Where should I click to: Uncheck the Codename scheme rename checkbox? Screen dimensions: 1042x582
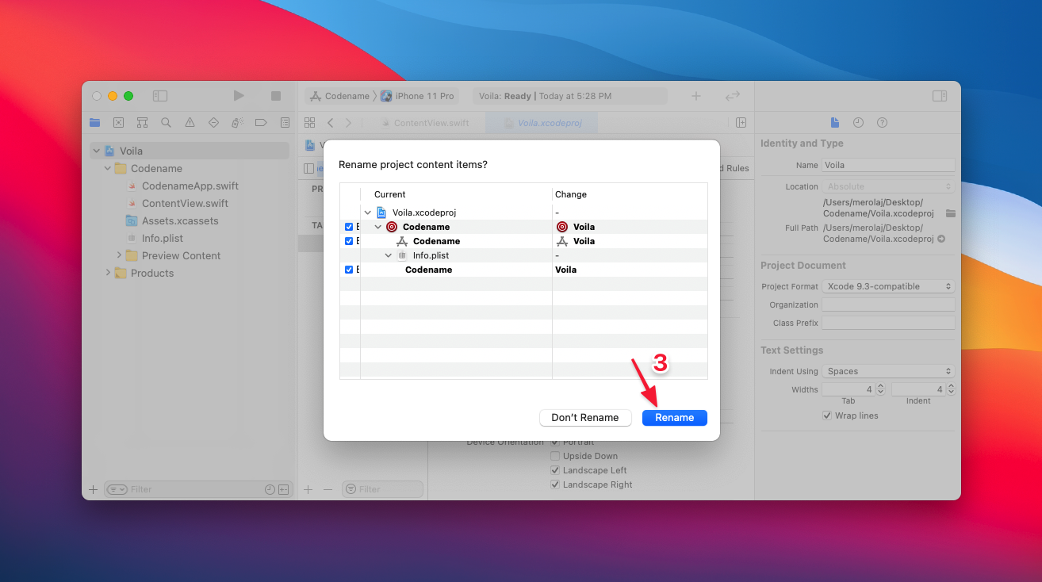pyautogui.click(x=349, y=241)
